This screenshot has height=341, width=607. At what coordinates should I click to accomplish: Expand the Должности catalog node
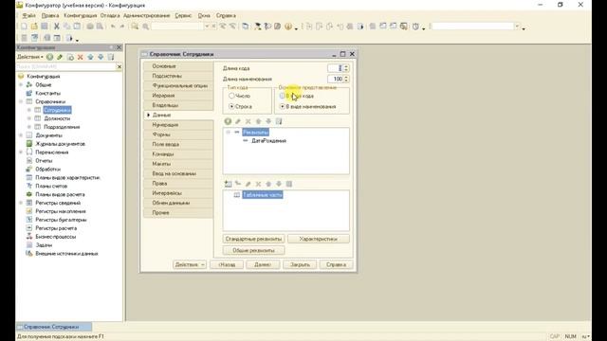click(x=29, y=118)
